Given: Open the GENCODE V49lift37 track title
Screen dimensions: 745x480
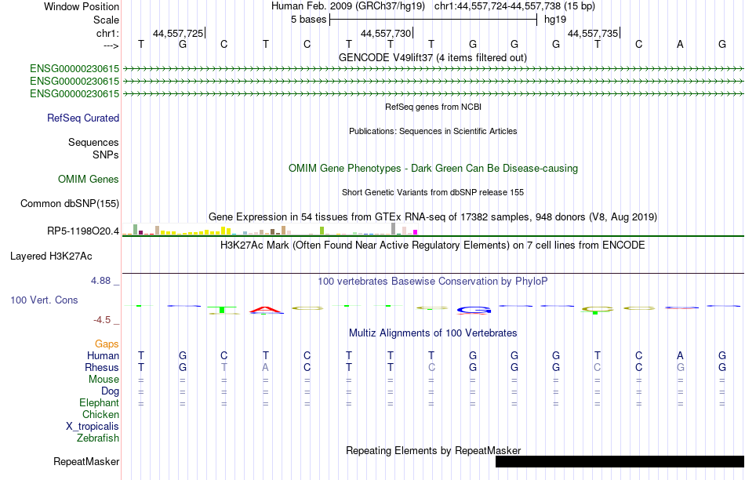Looking at the screenshot, I should [x=433, y=57].
